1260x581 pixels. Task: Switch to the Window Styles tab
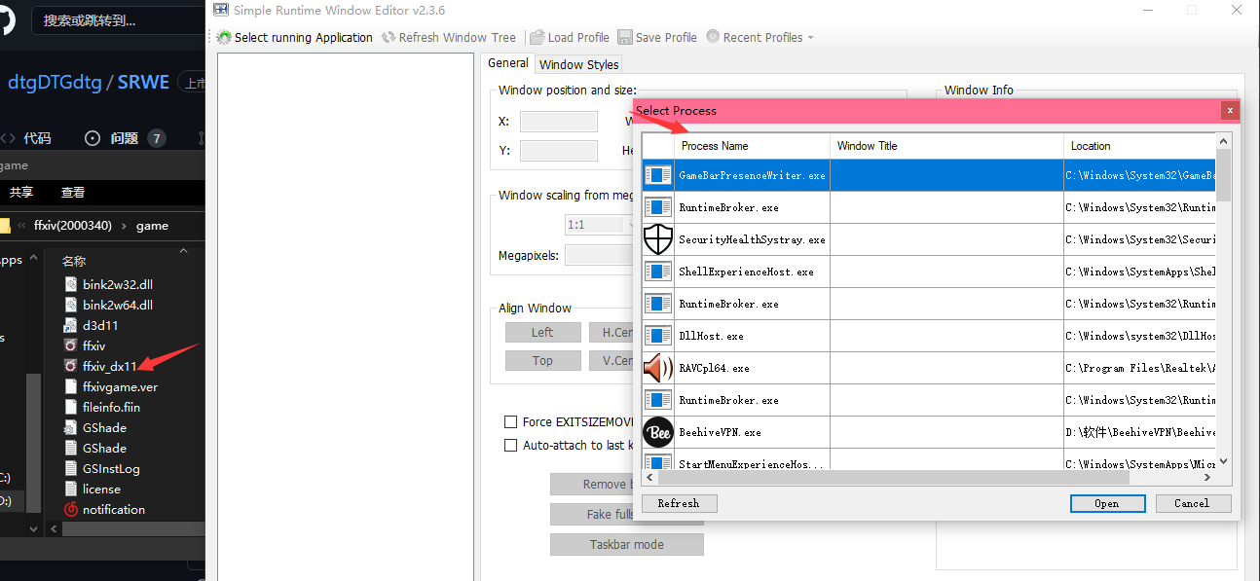click(x=578, y=64)
